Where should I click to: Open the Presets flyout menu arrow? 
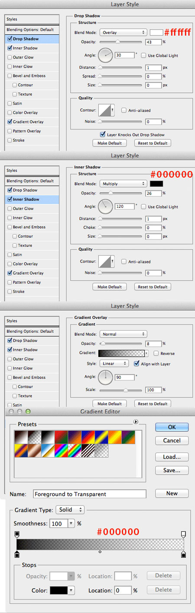point(136,422)
